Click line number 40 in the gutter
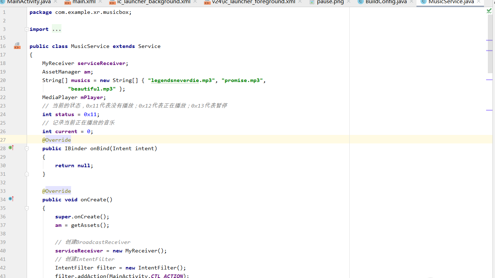 pyautogui.click(x=3, y=251)
